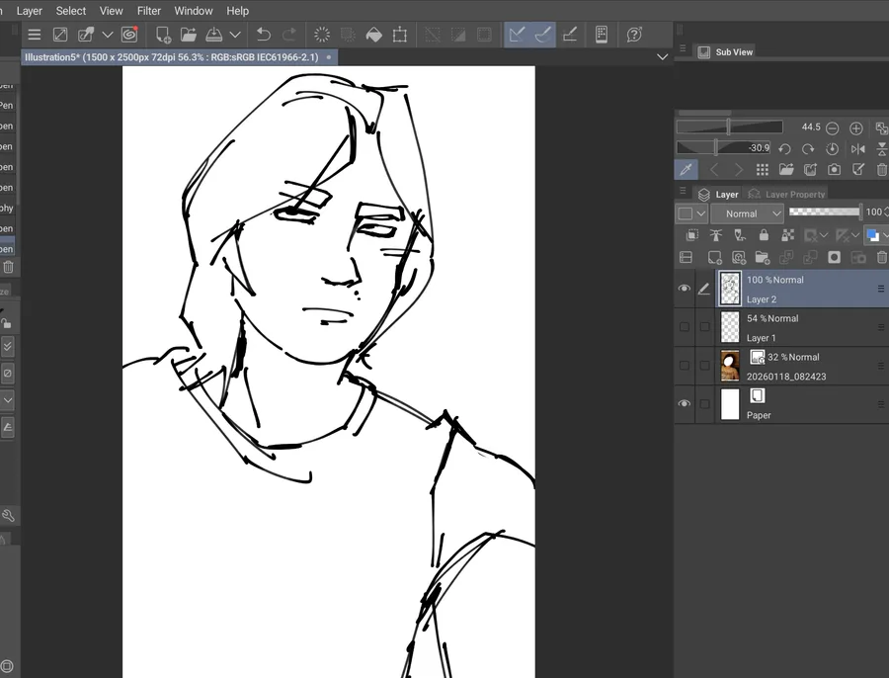Select the Illustration5 canvas tab
Image resolution: width=889 pixels, height=678 pixels.
click(x=171, y=57)
